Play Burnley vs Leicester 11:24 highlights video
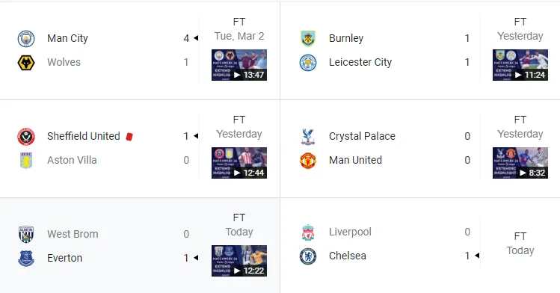The width and height of the screenshot is (560, 293). point(520,65)
